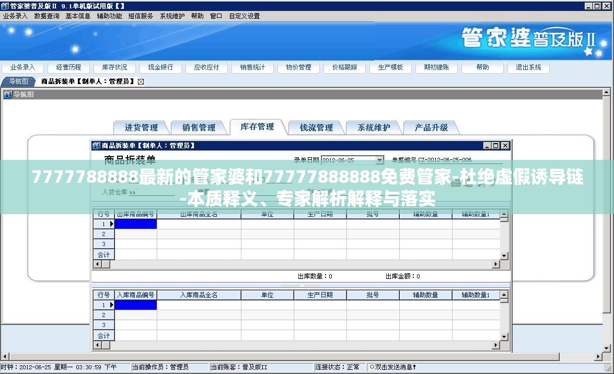Image resolution: width=614 pixels, height=374 pixels.
Task: Click the 出库商品编号 column header
Action: [x=135, y=214]
